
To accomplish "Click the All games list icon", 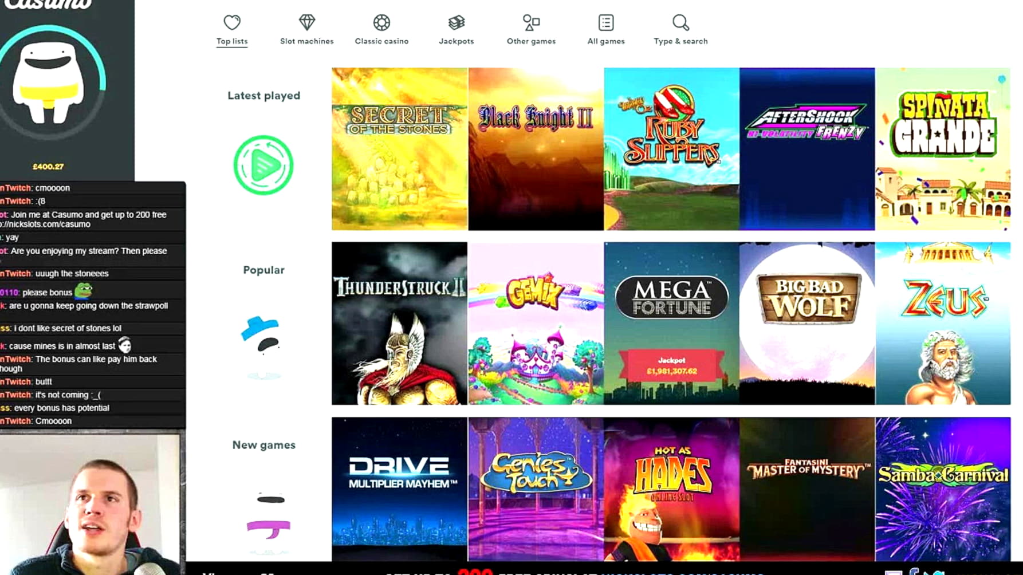I will [x=606, y=22].
